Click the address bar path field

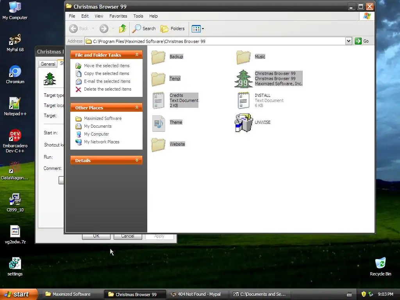215,41
